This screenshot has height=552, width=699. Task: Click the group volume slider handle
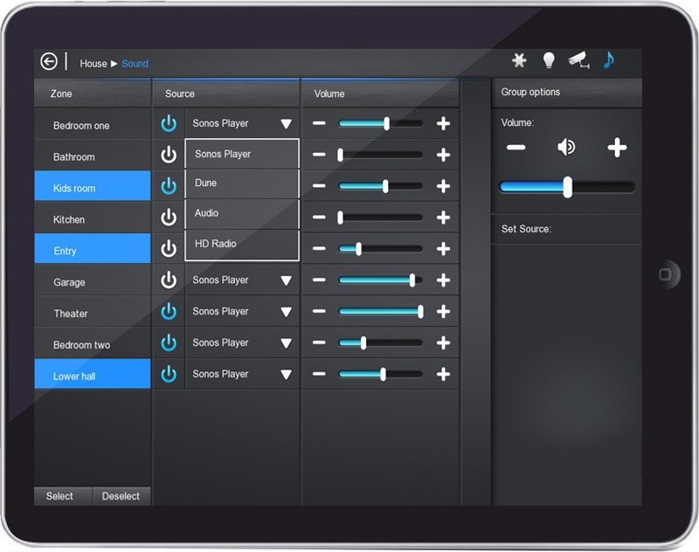[568, 187]
